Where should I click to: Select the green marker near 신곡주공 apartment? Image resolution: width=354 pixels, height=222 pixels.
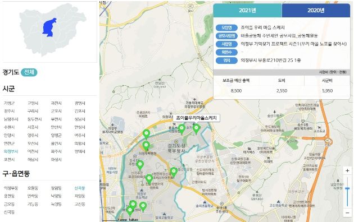pos(140,165)
